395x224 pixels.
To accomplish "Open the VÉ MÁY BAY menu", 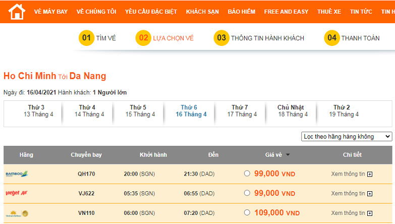I will click(51, 12).
